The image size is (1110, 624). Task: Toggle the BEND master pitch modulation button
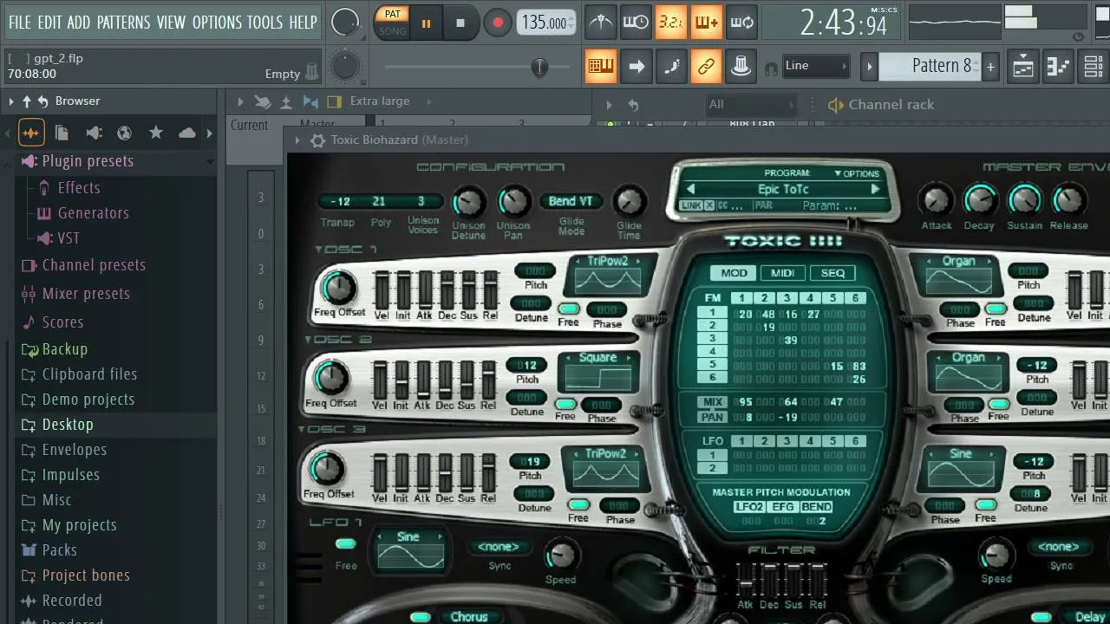[816, 507]
